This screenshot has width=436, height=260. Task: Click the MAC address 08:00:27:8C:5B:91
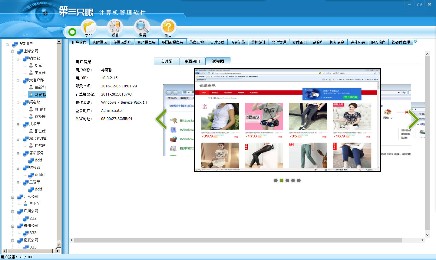(x=117, y=119)
